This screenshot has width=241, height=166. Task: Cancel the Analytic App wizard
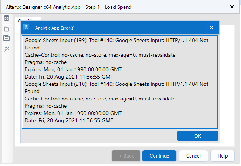(193, 156)
